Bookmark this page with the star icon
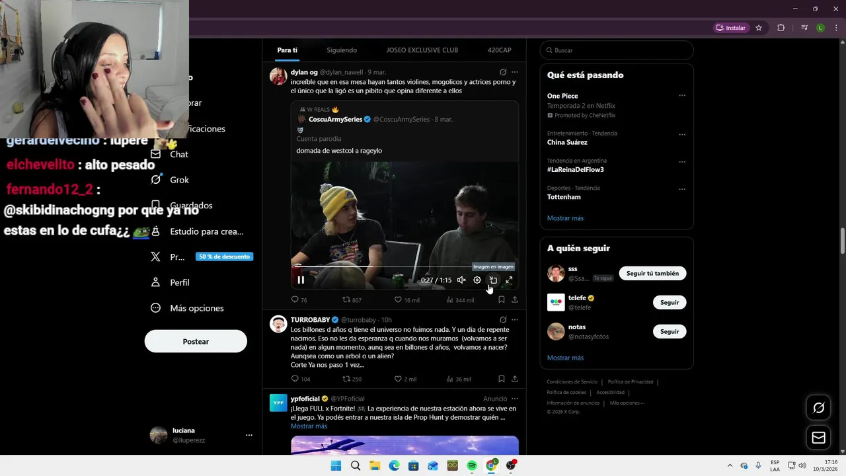 [759, 28]
